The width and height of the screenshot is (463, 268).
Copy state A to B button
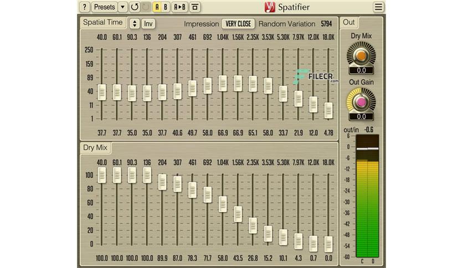pyautogui.click(x=179, y=7)
